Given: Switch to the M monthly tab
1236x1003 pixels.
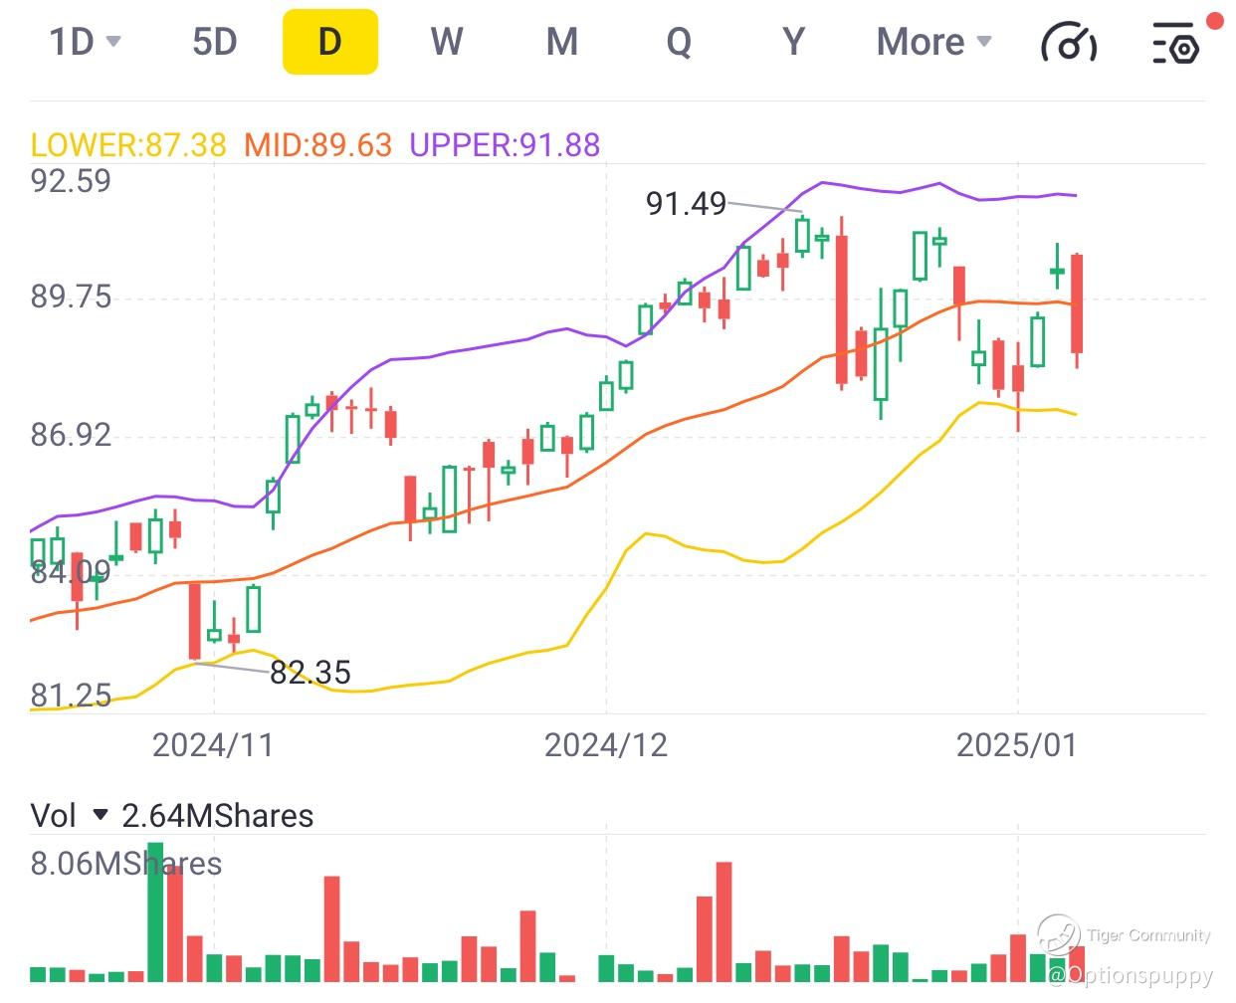Looking at the screenshot, I should coord(562,42).
